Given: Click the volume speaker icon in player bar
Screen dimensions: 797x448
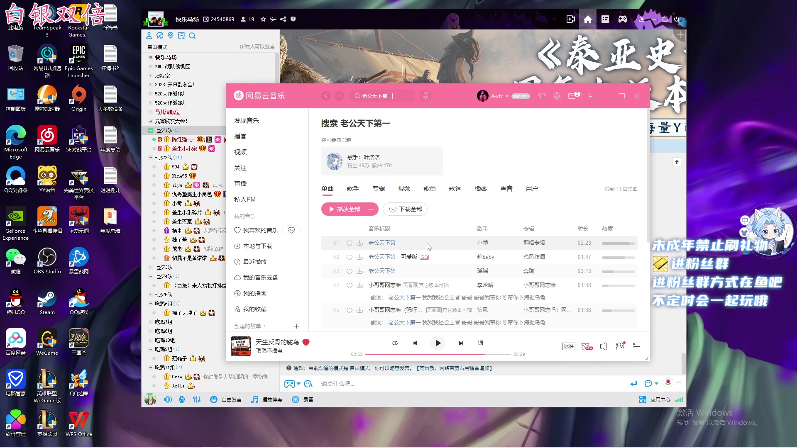Looking at the screenshot, I should pos(603,346).
